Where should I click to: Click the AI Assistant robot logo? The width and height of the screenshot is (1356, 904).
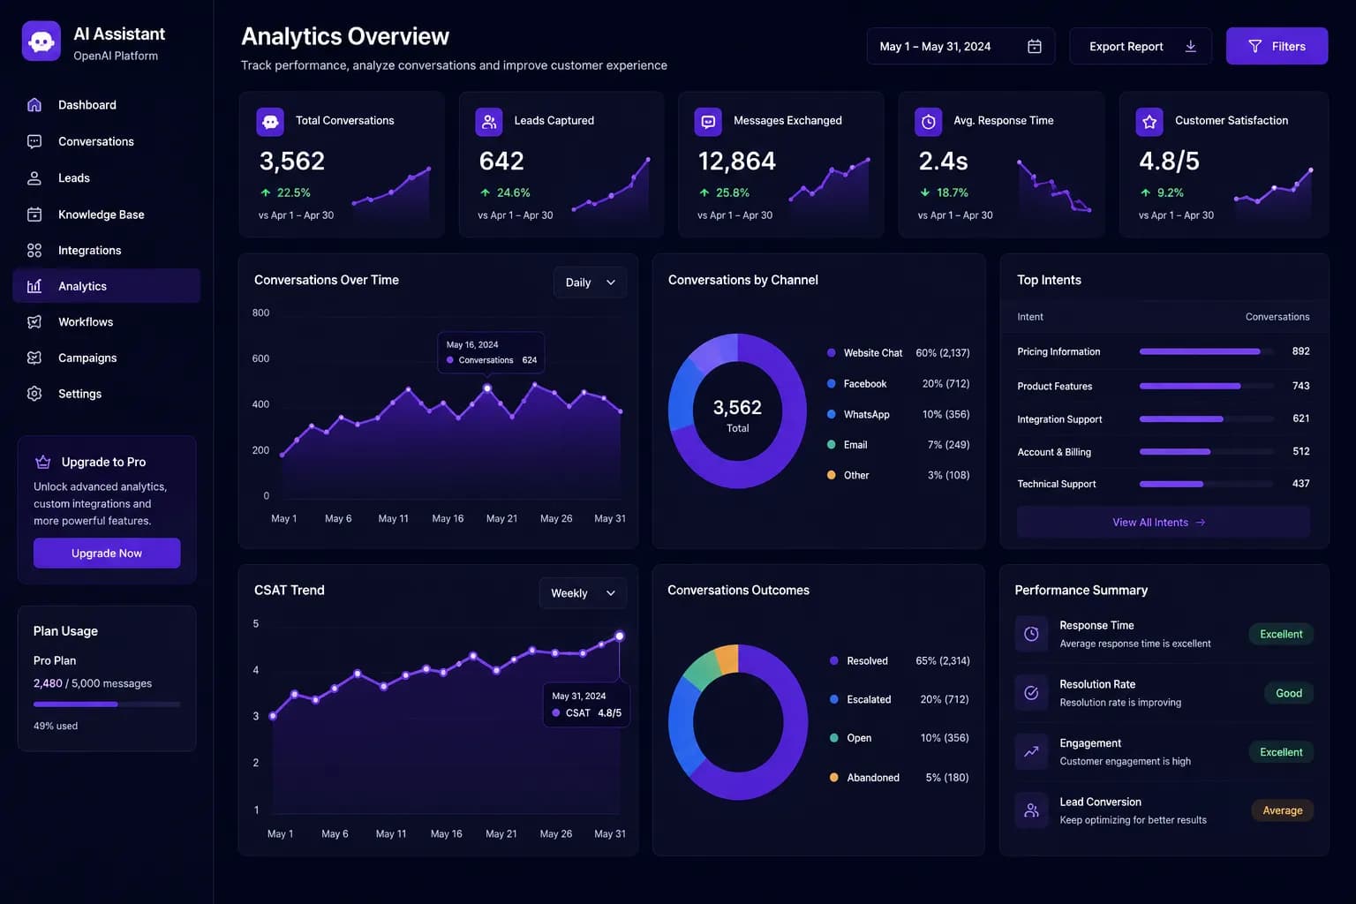41,41
